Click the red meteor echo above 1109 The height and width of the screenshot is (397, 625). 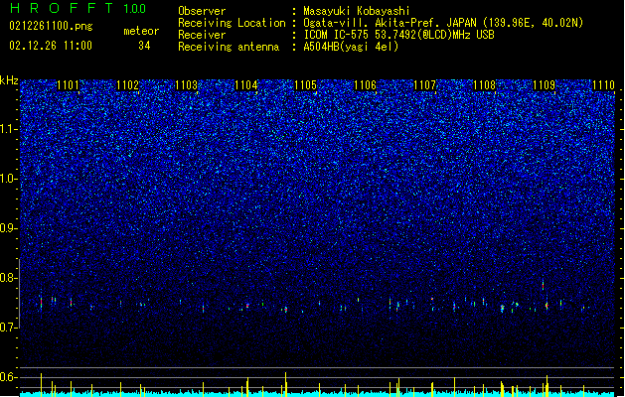pos(543,285)
